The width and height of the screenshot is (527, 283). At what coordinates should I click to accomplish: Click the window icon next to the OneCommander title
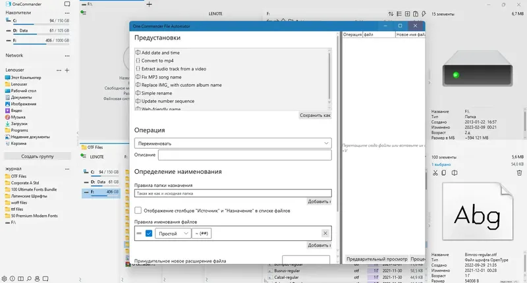pos(67,4)
